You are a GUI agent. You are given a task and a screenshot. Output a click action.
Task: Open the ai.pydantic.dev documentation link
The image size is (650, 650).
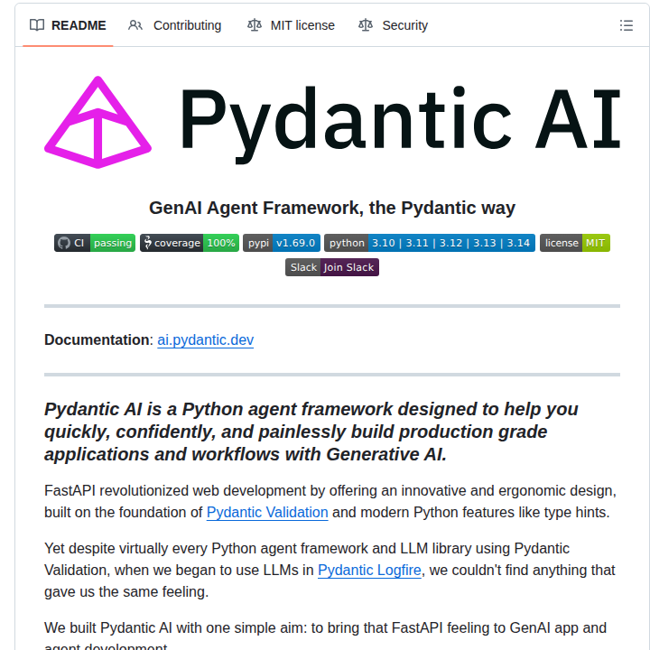coord(206,340)
